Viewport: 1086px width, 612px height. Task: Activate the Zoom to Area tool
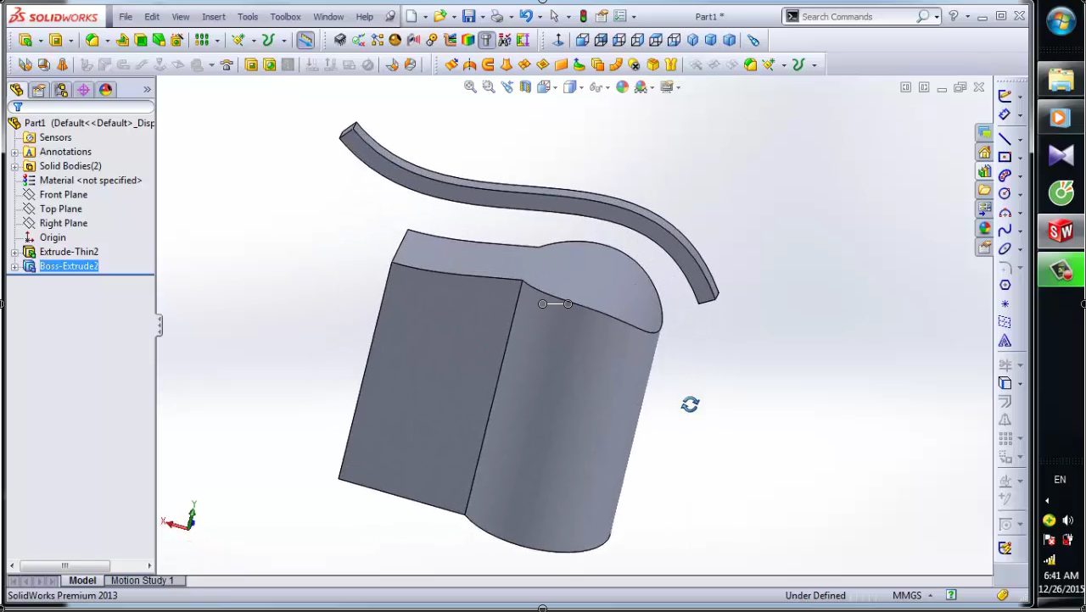pos(489,86)
